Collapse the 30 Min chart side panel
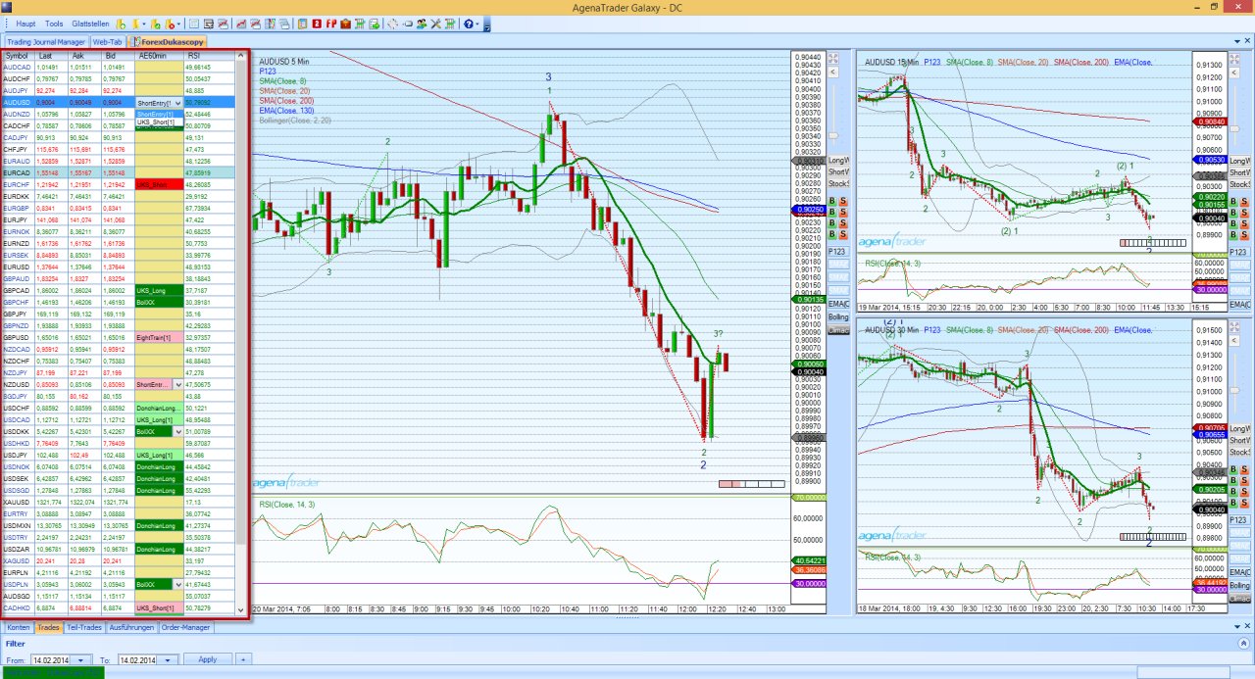1255x679 pixels. pos(1234,340)
